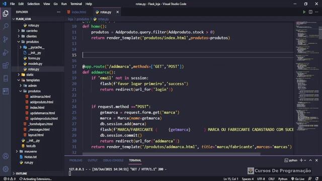Screen dimensions: 322x181
Task: Open the Extensions view
Action: (x=6, y=65)
